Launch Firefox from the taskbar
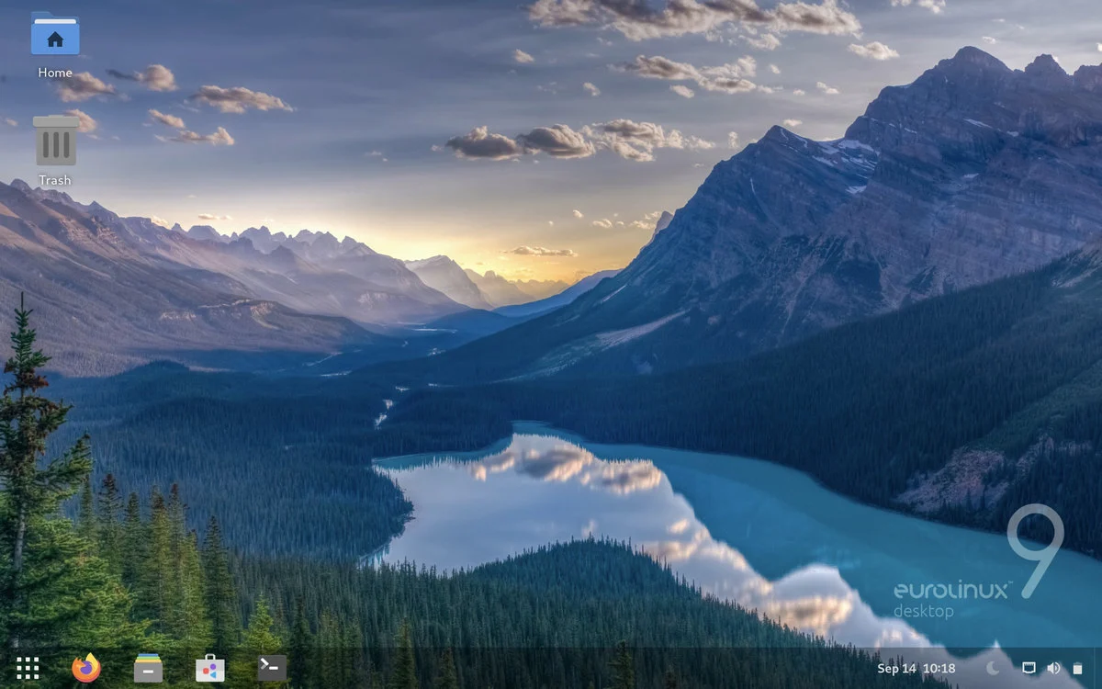 (x=84, y=668)
